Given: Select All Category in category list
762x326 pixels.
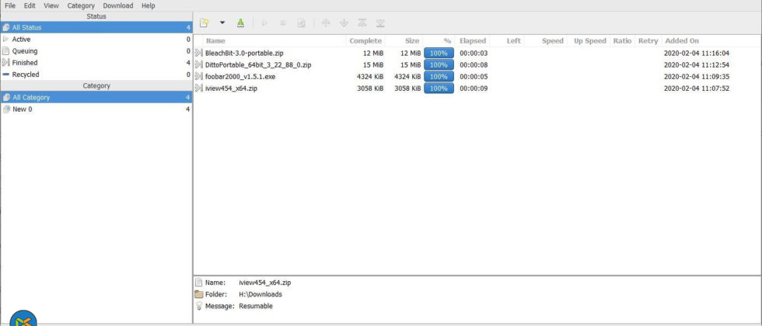Looking at the screenshot, I should pyautogui.click(x=96, y=98).
